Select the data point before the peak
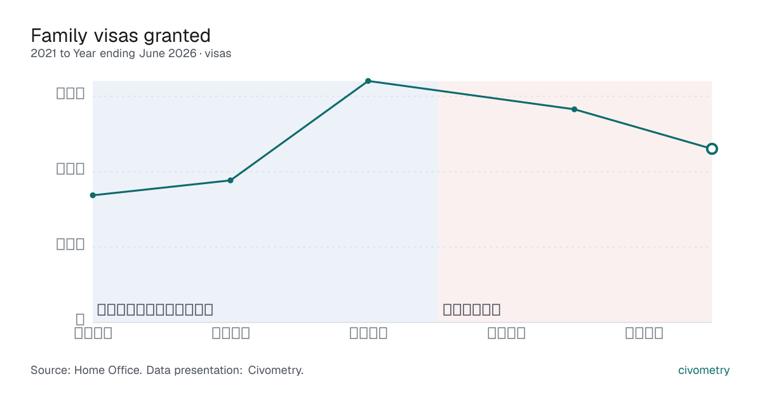The image size is (762, 400). click(231, 180)
